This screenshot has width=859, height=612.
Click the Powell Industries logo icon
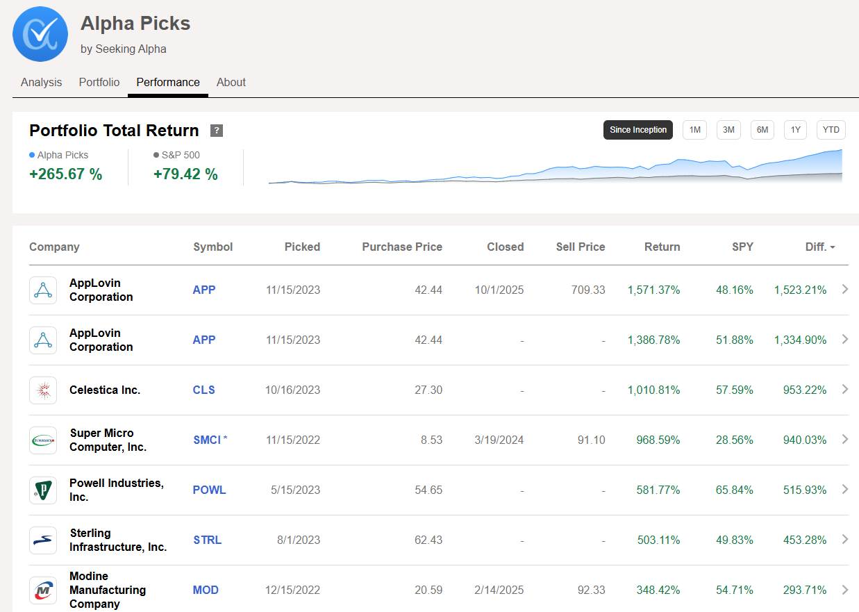(x=43, y=490)
